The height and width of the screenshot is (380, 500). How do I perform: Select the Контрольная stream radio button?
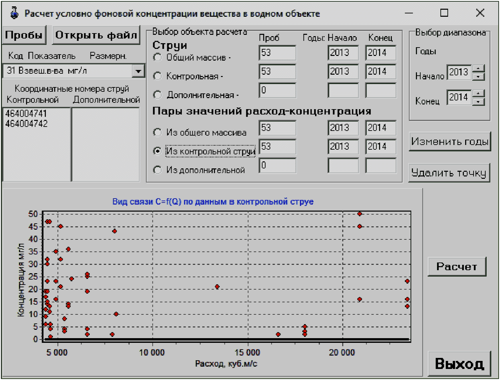[x=157, y=76]
